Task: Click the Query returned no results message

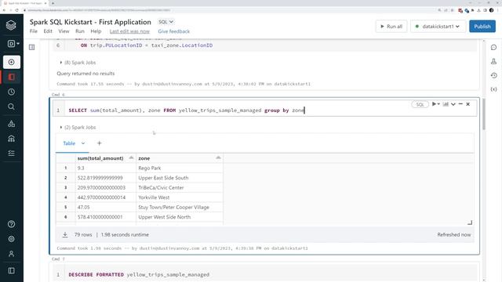Action: 85,74
